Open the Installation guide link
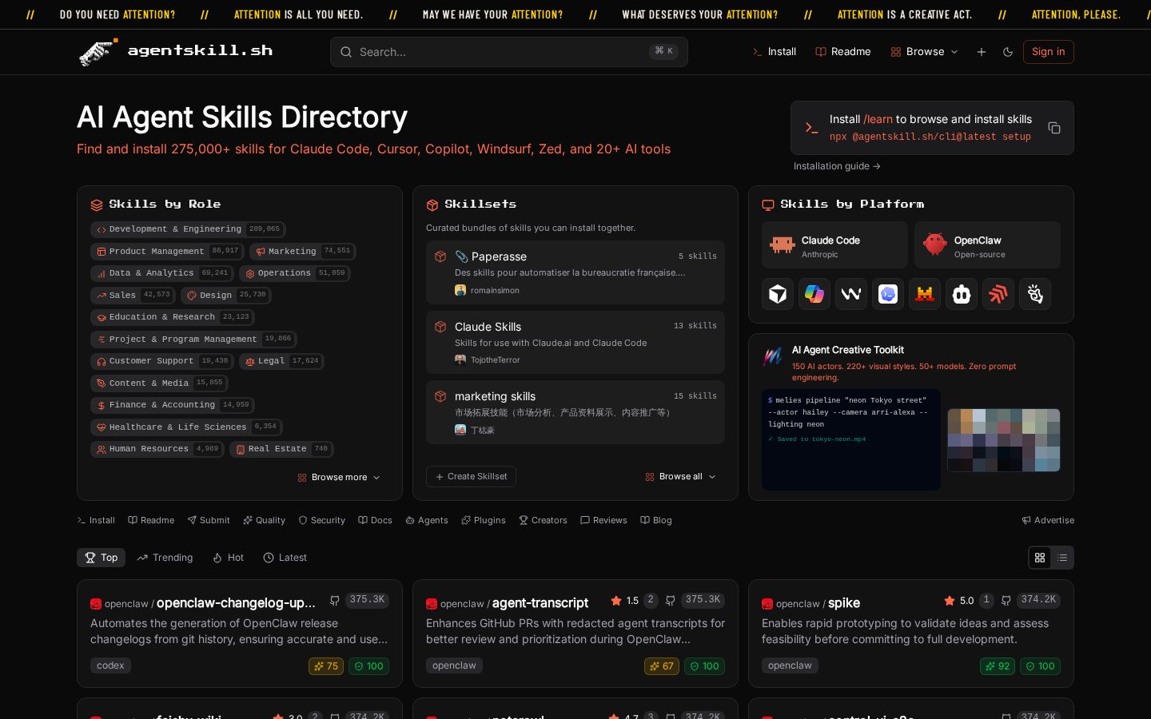This screenshot has height=719, width=1151. coord(837,166)
